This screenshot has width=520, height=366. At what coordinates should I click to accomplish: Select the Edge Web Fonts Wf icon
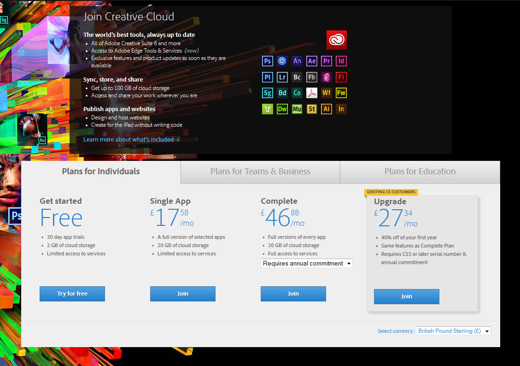[327, 93]
